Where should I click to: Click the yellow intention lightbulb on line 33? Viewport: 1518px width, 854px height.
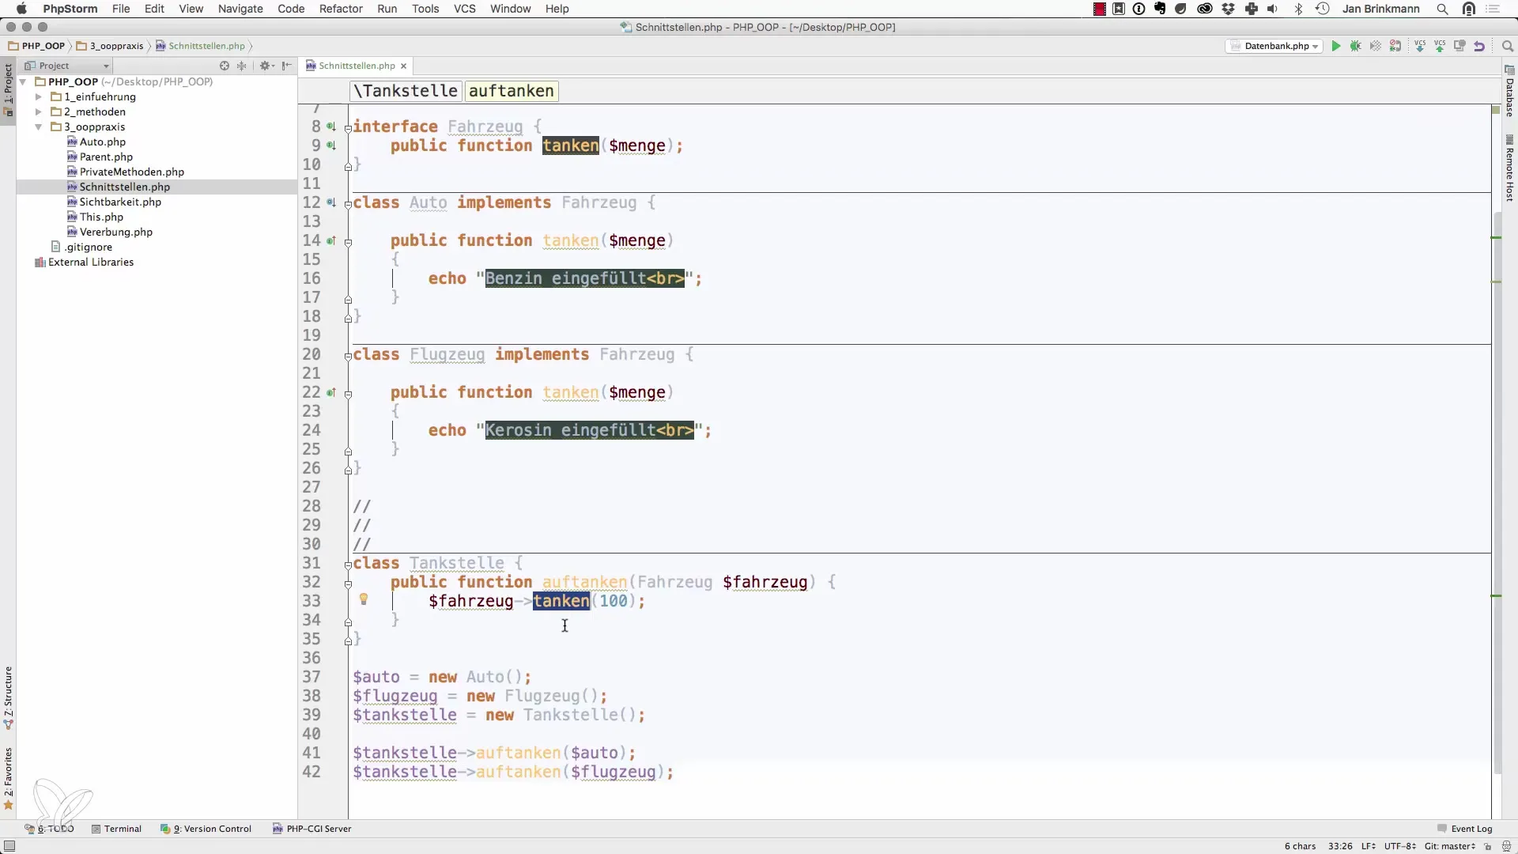(364, 599)
